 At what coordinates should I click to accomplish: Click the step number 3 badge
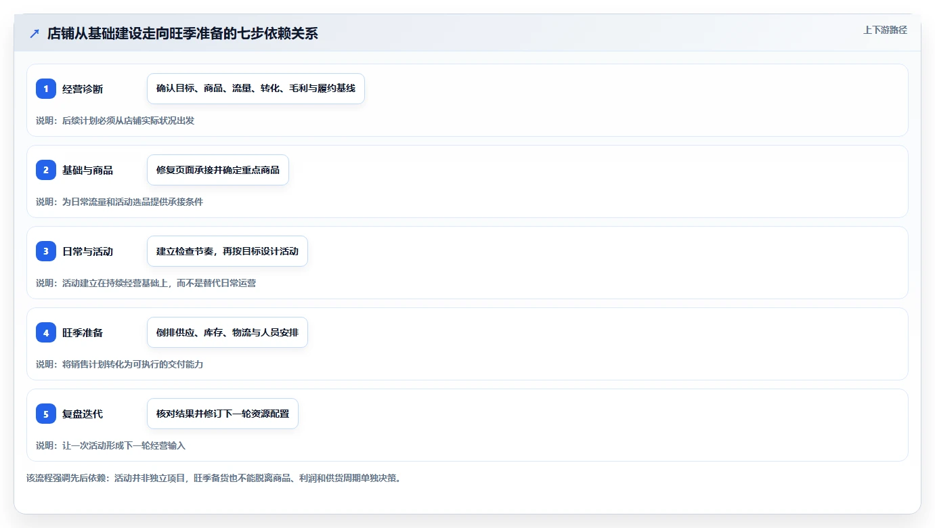46,251
